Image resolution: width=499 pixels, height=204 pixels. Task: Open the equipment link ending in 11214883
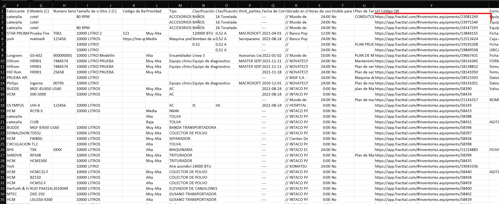(426, 150)
